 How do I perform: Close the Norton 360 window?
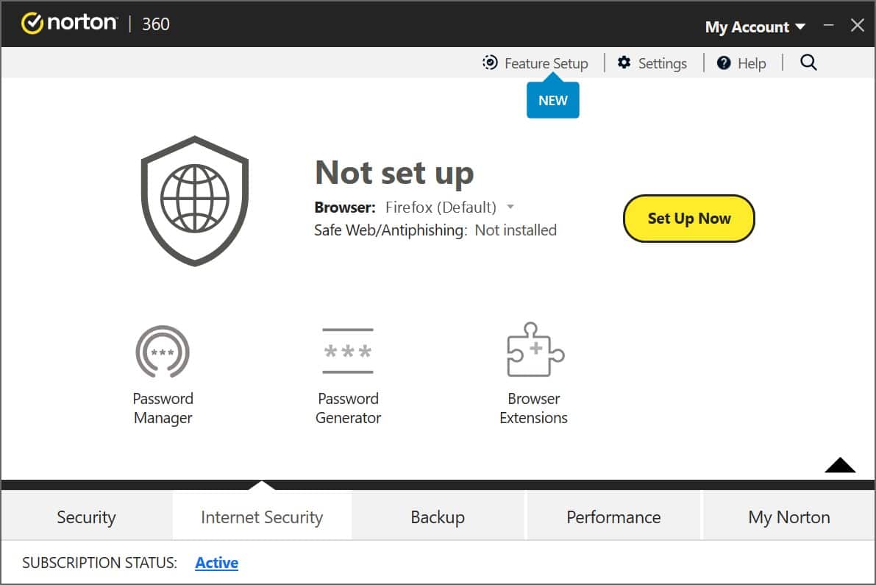(x=858, y=25)
